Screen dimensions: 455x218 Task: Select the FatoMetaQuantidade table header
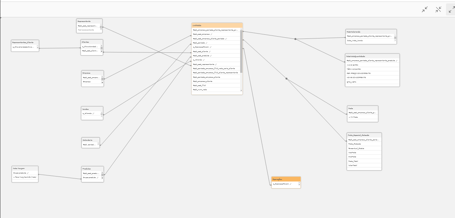(x=372, y=56)
